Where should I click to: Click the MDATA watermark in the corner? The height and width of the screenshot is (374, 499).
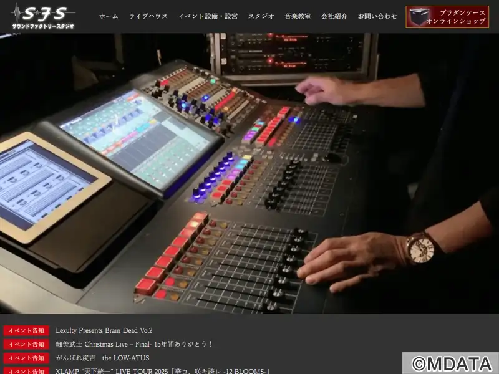tap(450, 363)
